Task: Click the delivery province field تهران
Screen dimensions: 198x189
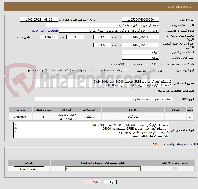Action: pos(140,52)
